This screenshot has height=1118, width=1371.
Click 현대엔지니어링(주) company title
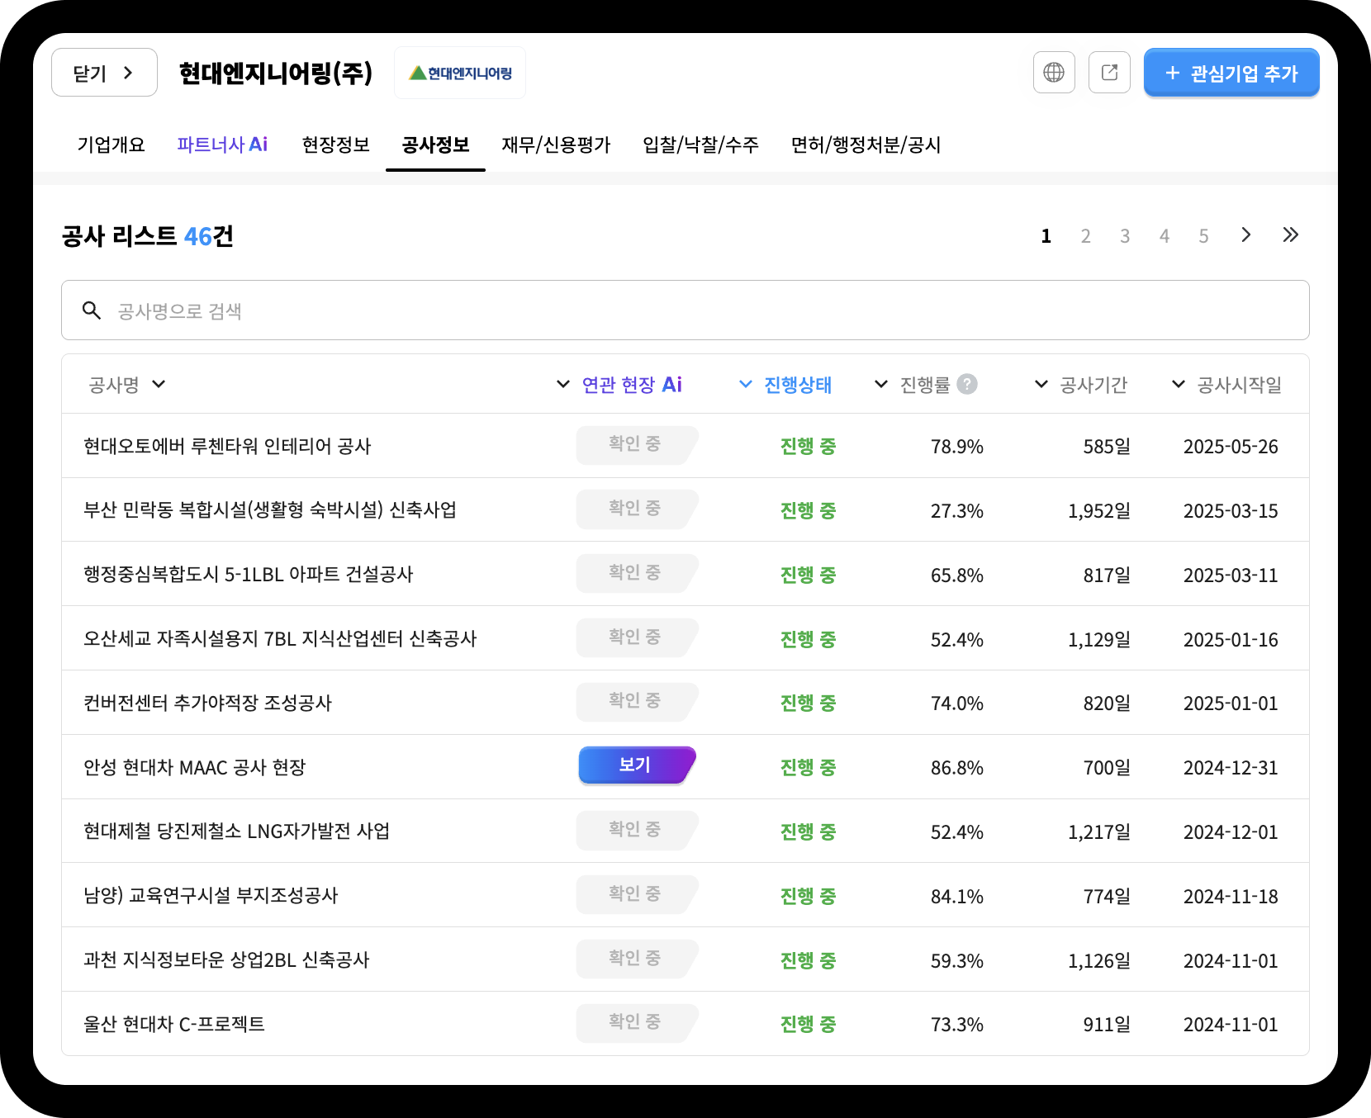pyautogui.click(x=276, y=73)
